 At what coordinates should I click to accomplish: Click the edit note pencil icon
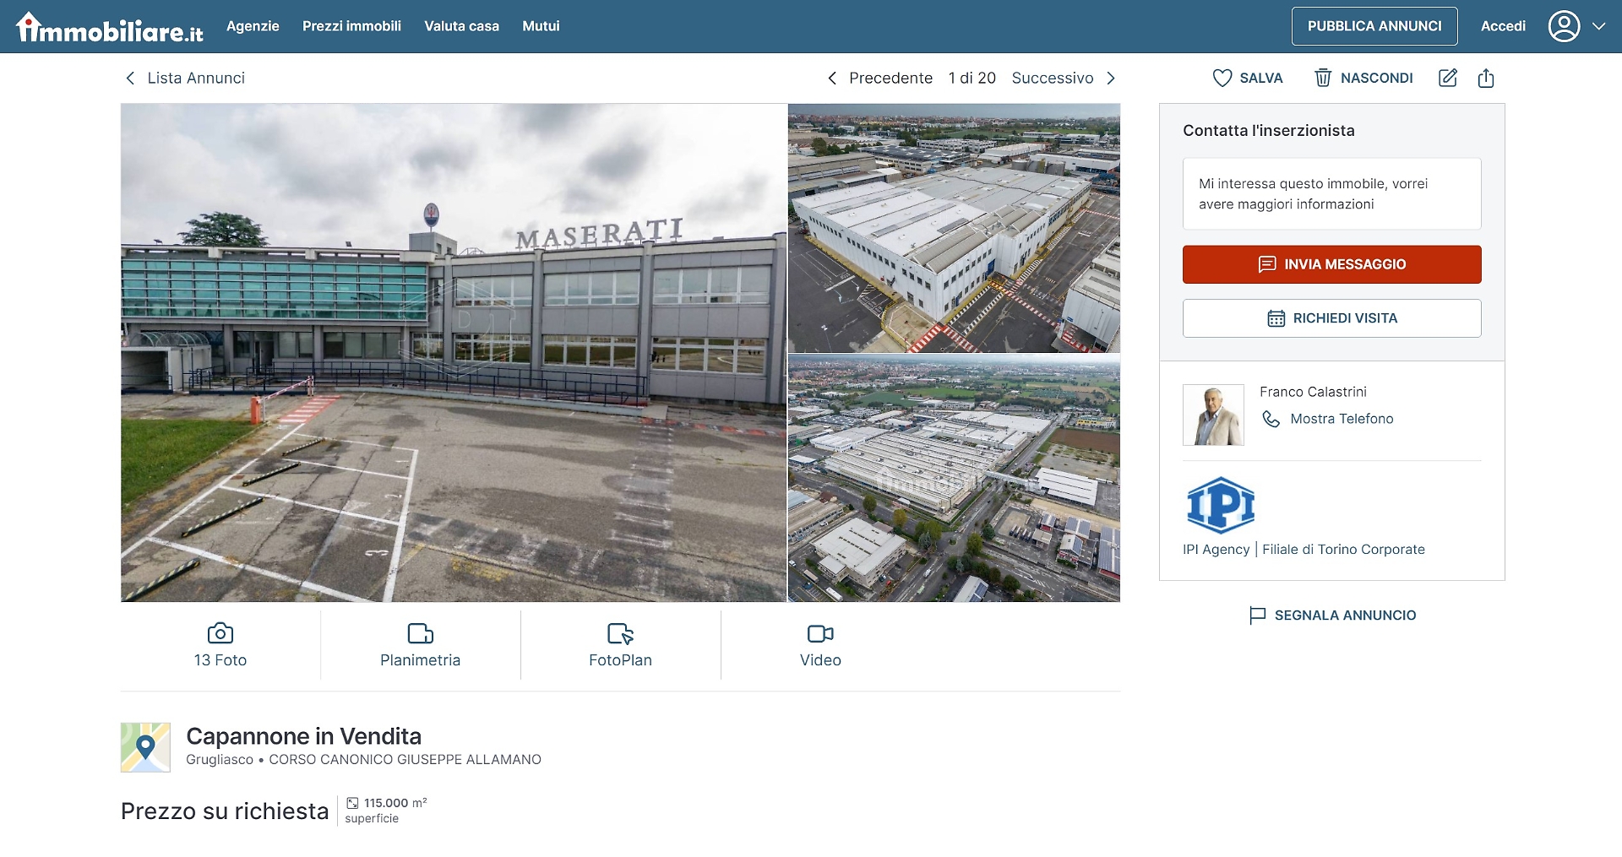click(1448, 78)
